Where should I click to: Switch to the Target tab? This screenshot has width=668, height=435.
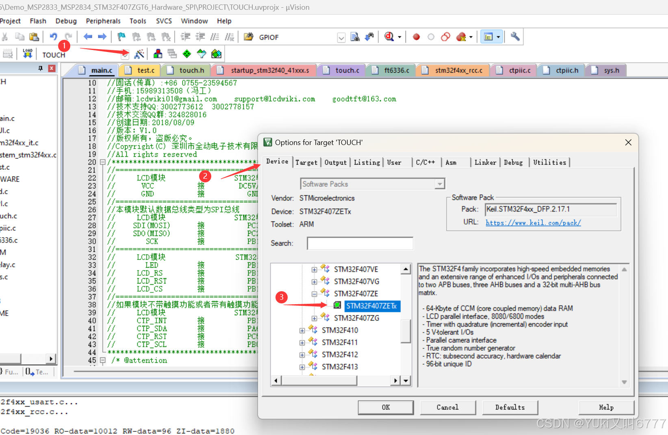306,162
